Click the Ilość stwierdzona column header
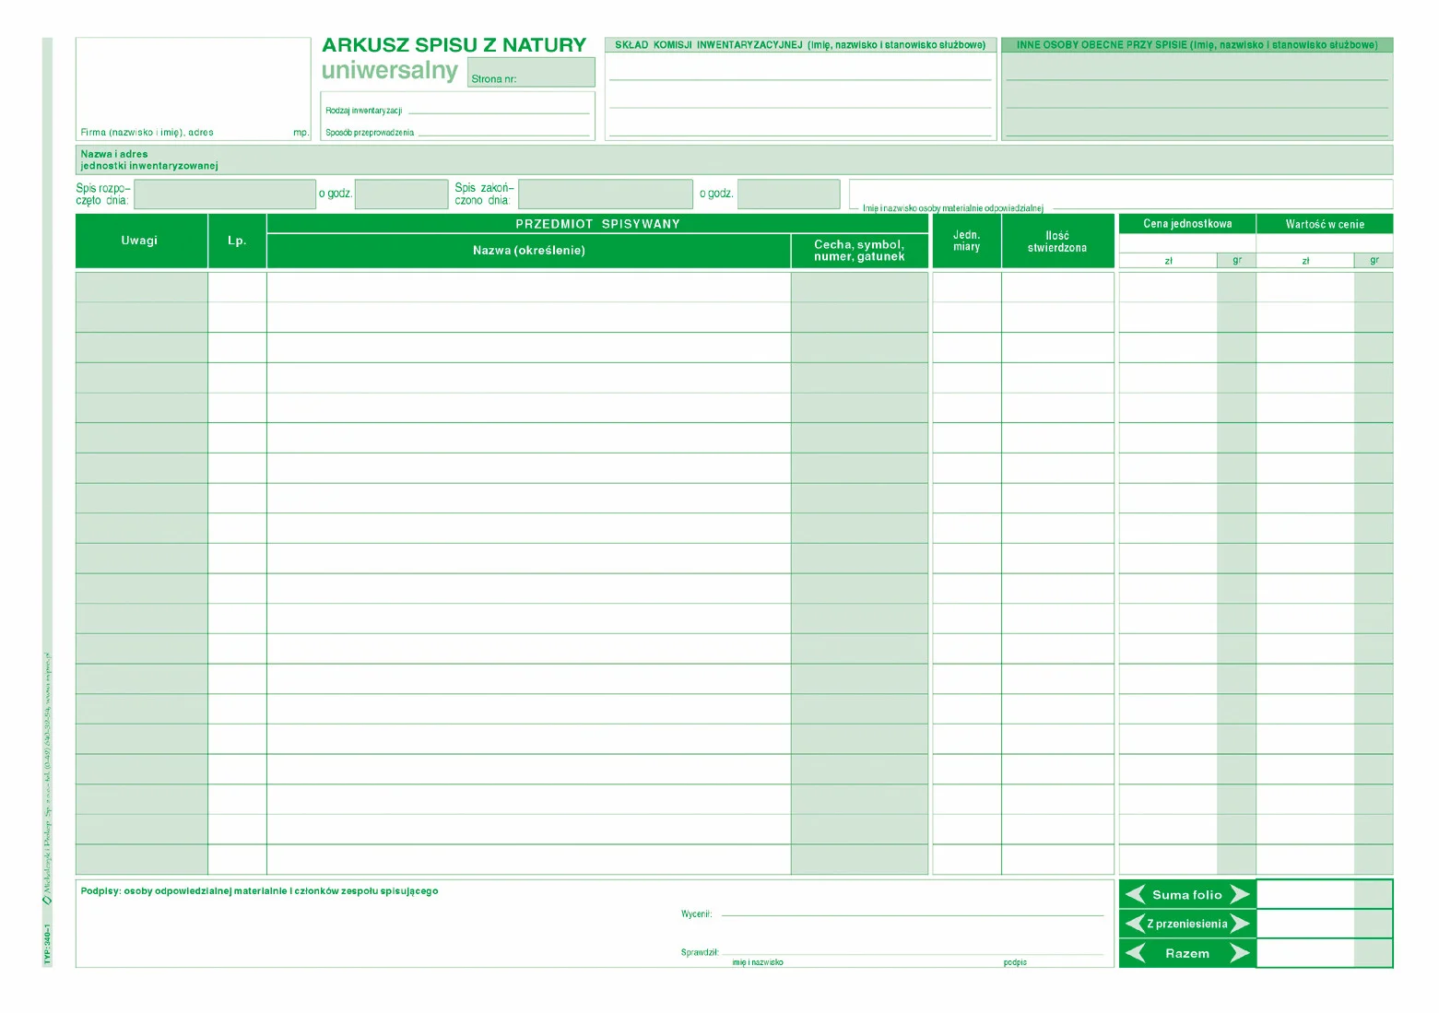Image resolution: width=1439 pixels, height=1013 pixels. point(1057,241)
